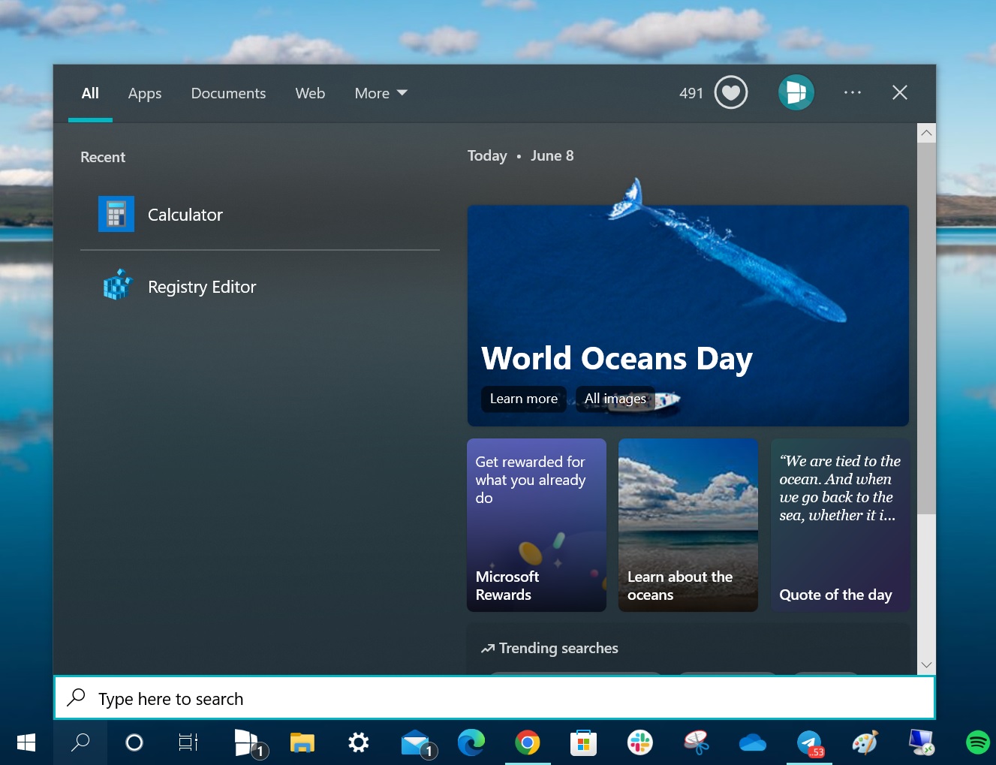Expand the More filter dropdown
Image resolution: width=996 pixels, height=765 pixels.
tap(381, 93)
